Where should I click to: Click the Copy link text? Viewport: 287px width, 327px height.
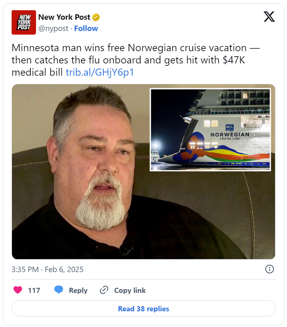click(x=130, y=290)
